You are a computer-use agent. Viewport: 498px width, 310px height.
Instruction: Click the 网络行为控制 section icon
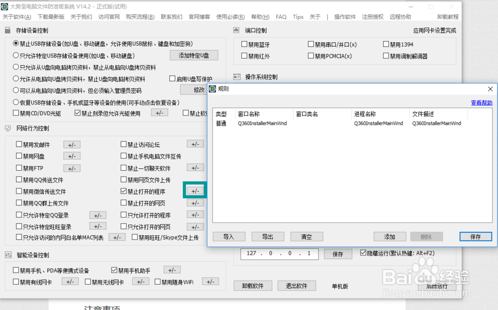7,128
